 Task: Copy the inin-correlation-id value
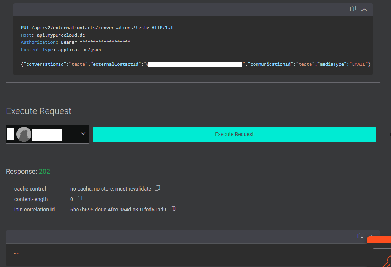[x=172, y=209]
